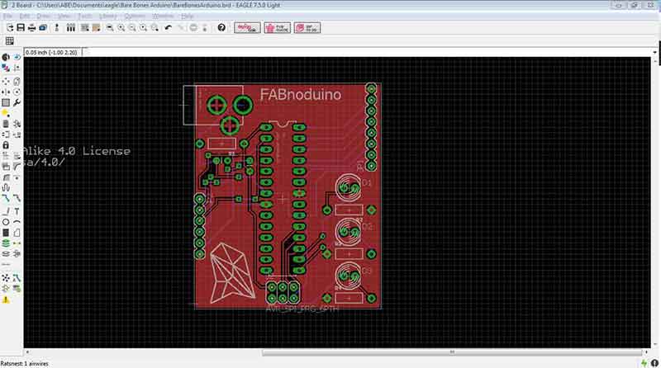Viewport: 661px width, 368px height.
Task: Select the Rotate tool
Action: (x=17, y=92)
